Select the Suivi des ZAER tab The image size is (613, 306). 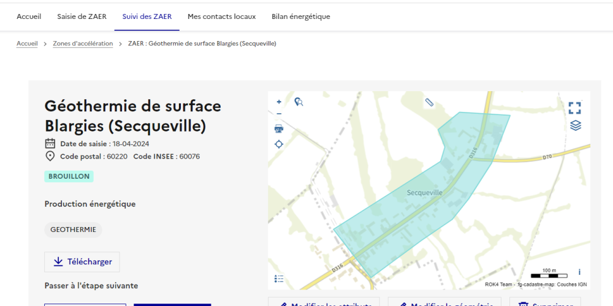147,17
